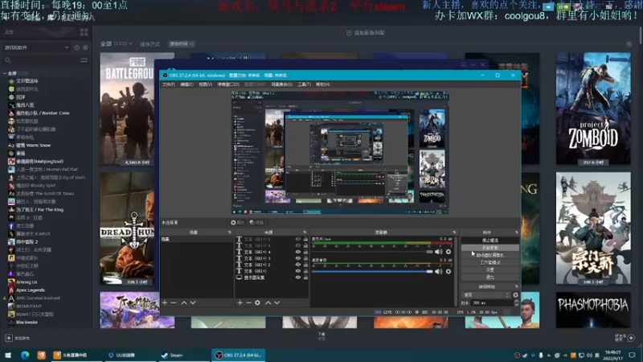Open the OBS Docks menu
Image resolution: width=643 pixels, height=362 pixels.
click(x=228, y=84)
